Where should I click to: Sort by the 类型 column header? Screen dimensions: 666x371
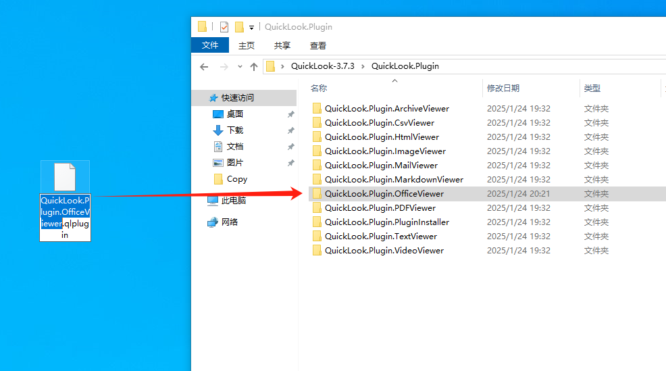click(x=592, y=89)
